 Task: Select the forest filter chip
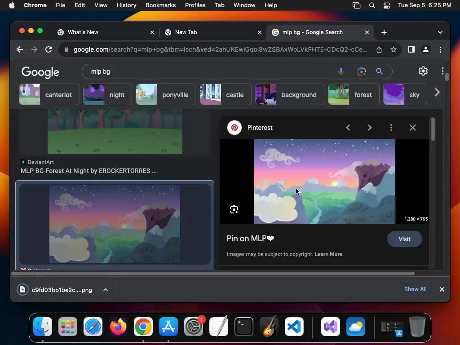(x=354, y=94)
